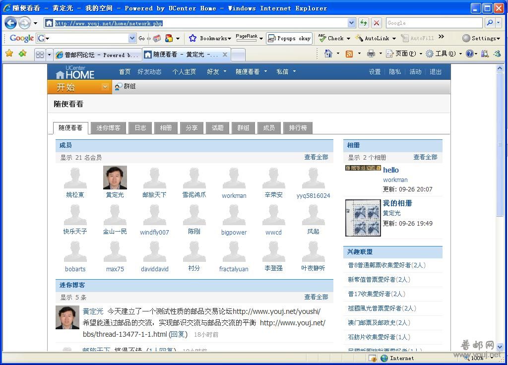Open the workman member profile link
This screenshot has height=365, width=508.
[234, 195]
